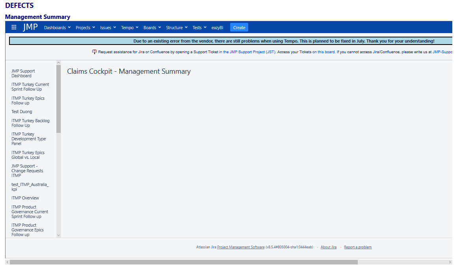Open the About Jira link

329,247
